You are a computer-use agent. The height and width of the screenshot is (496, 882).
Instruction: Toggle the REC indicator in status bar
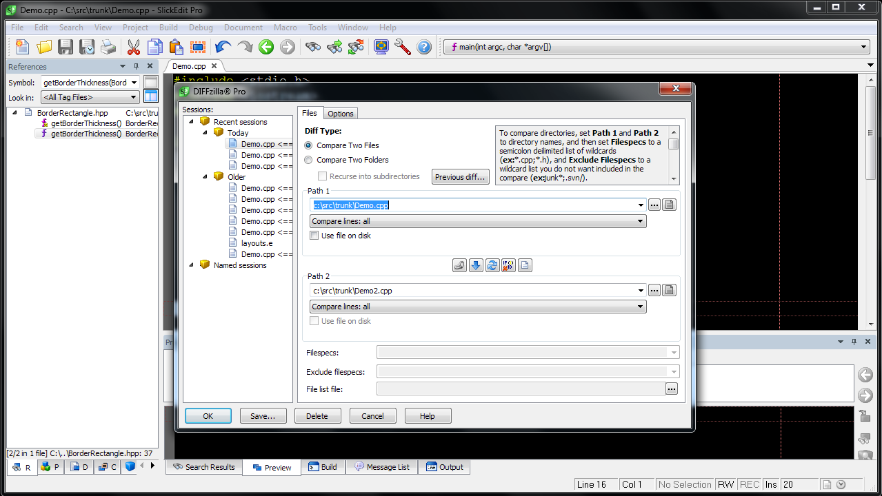[750, 484]
